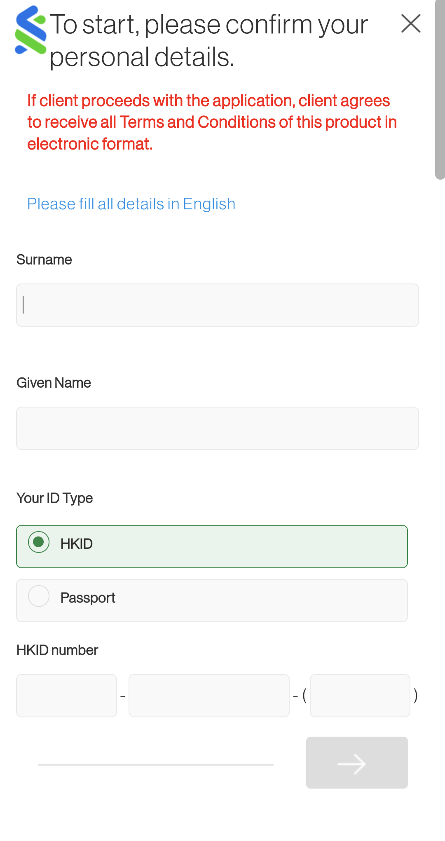Viewport: 445px width, 841px height.
Task: Click the middle HKID number digits box
Action: (209, 696)
